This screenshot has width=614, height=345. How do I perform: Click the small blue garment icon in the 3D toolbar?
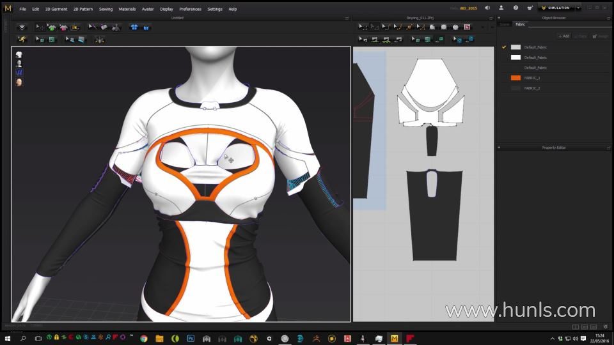tap(146, 27)
